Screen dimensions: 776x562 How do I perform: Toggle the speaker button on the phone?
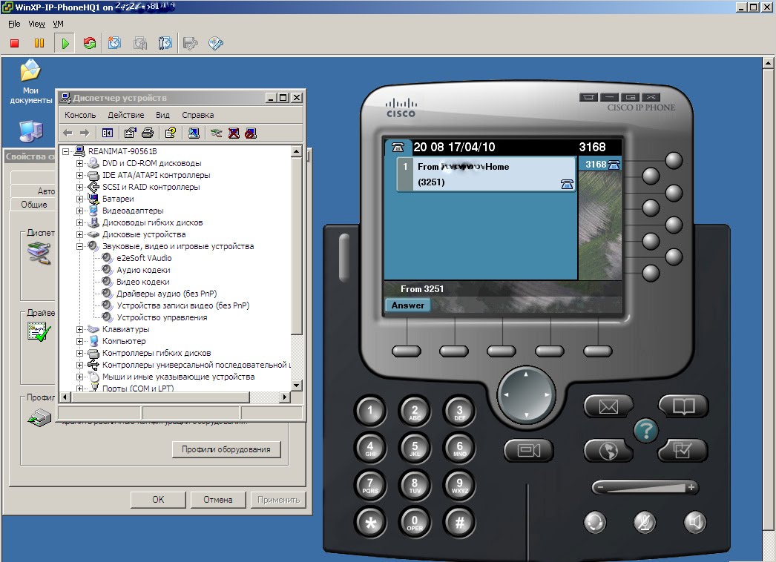[694, 522]
